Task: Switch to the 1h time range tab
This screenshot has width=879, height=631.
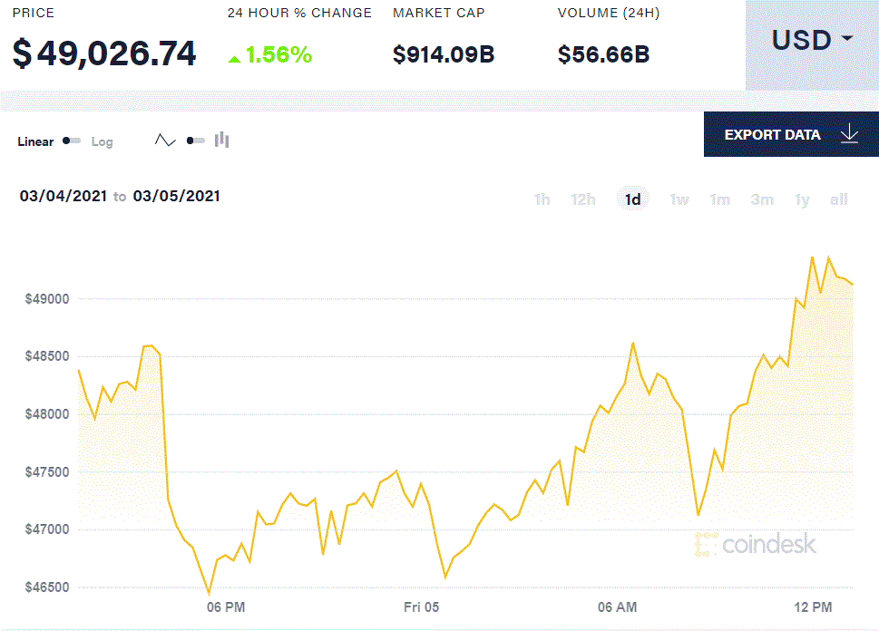Action: point(542,199)
